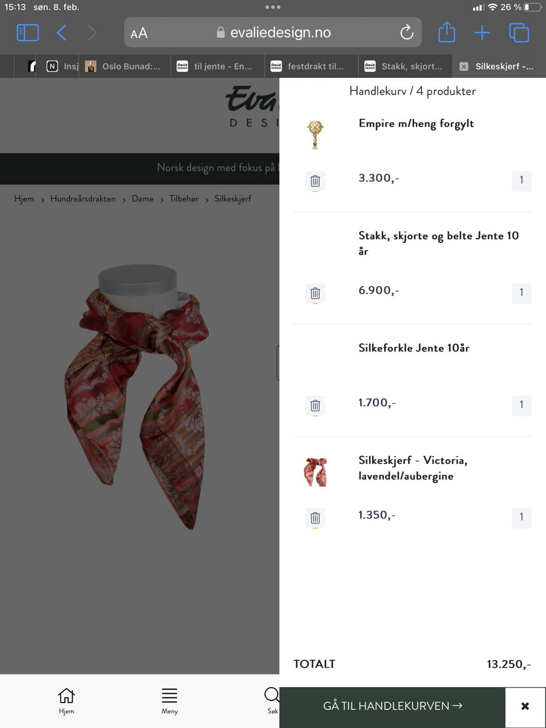Close the cart panel with X button

(x=525, y=706)
